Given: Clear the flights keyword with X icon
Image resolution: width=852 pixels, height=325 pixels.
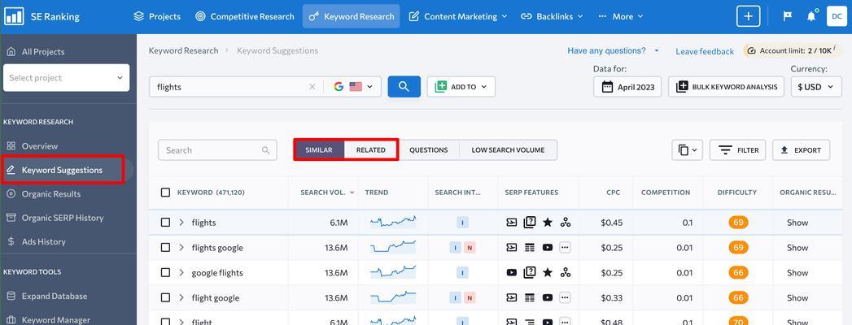Looking at the screenshot, I should [x=312, y=87].
